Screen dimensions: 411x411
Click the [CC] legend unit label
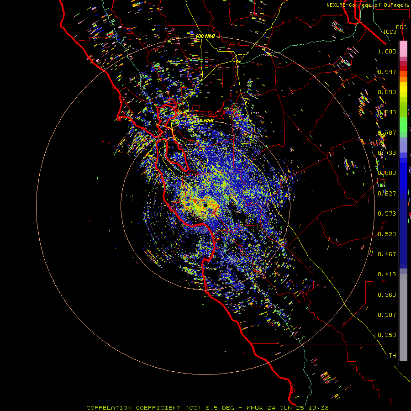pos(390,32)
